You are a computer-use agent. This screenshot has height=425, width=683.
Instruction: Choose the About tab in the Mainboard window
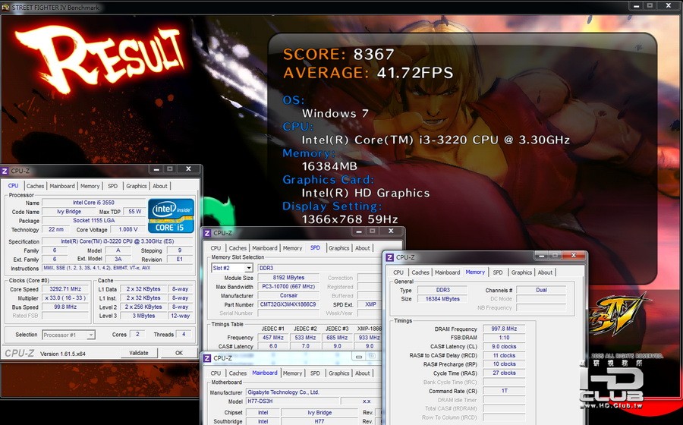pyautogui.click(x=363, y=373)
